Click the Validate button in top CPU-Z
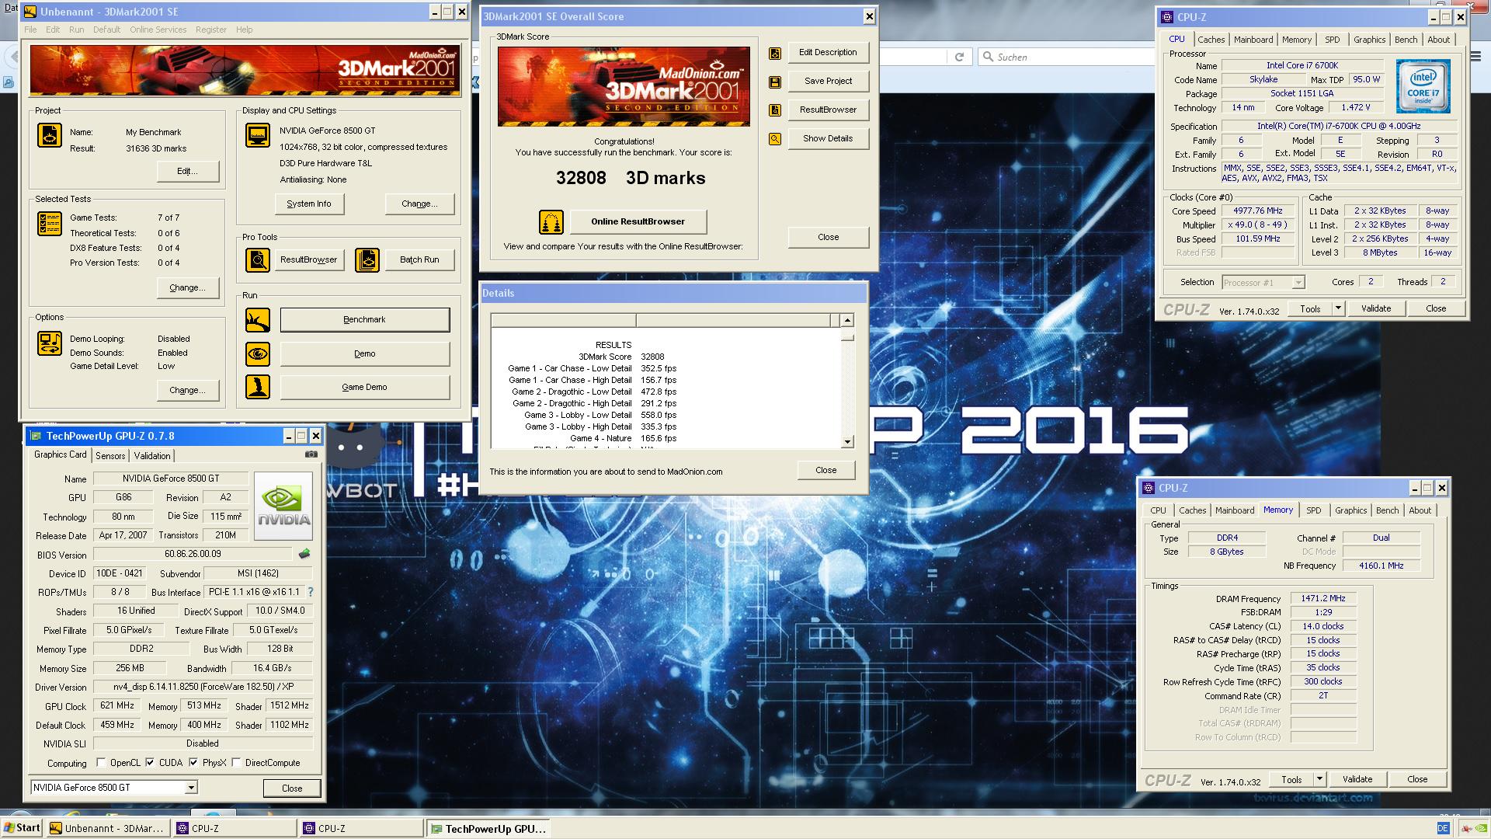 pyautogui.click(x=1376, y=308)
